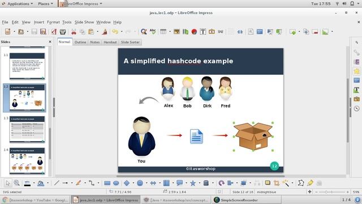Switch to the Handout tab

pyautogui.click(x=110, y=42)
